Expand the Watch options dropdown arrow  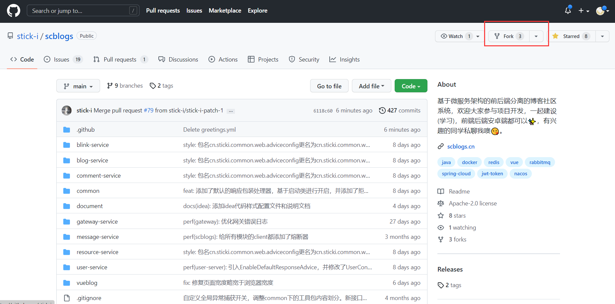478,36
